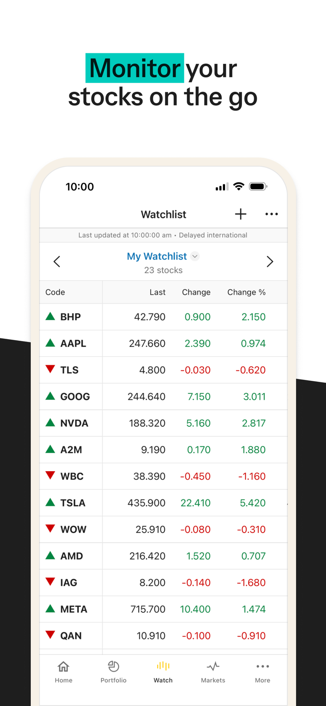326x706 pixels.
Task: Sort by the Last column header
Action: pos(158,292)
